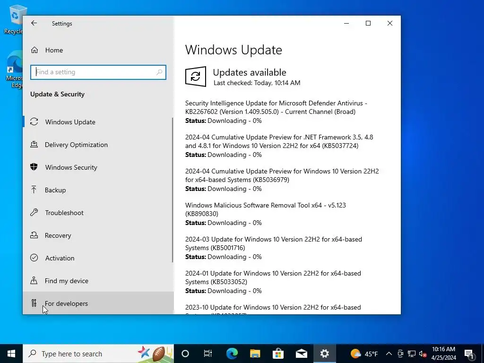
Task: Click the Troubleshoot wrench icon
Action: coord(34,212)
